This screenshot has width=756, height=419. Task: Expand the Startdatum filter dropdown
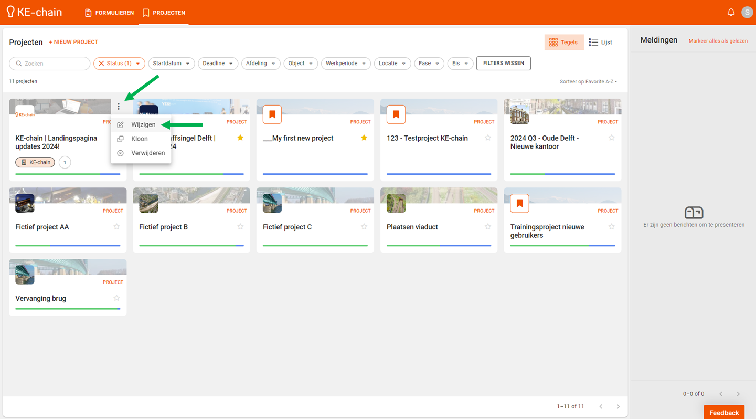(172, 64)
